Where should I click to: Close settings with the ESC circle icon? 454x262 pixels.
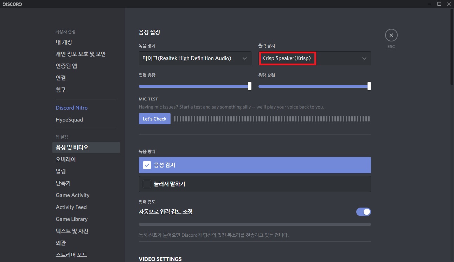click(391, 35)
